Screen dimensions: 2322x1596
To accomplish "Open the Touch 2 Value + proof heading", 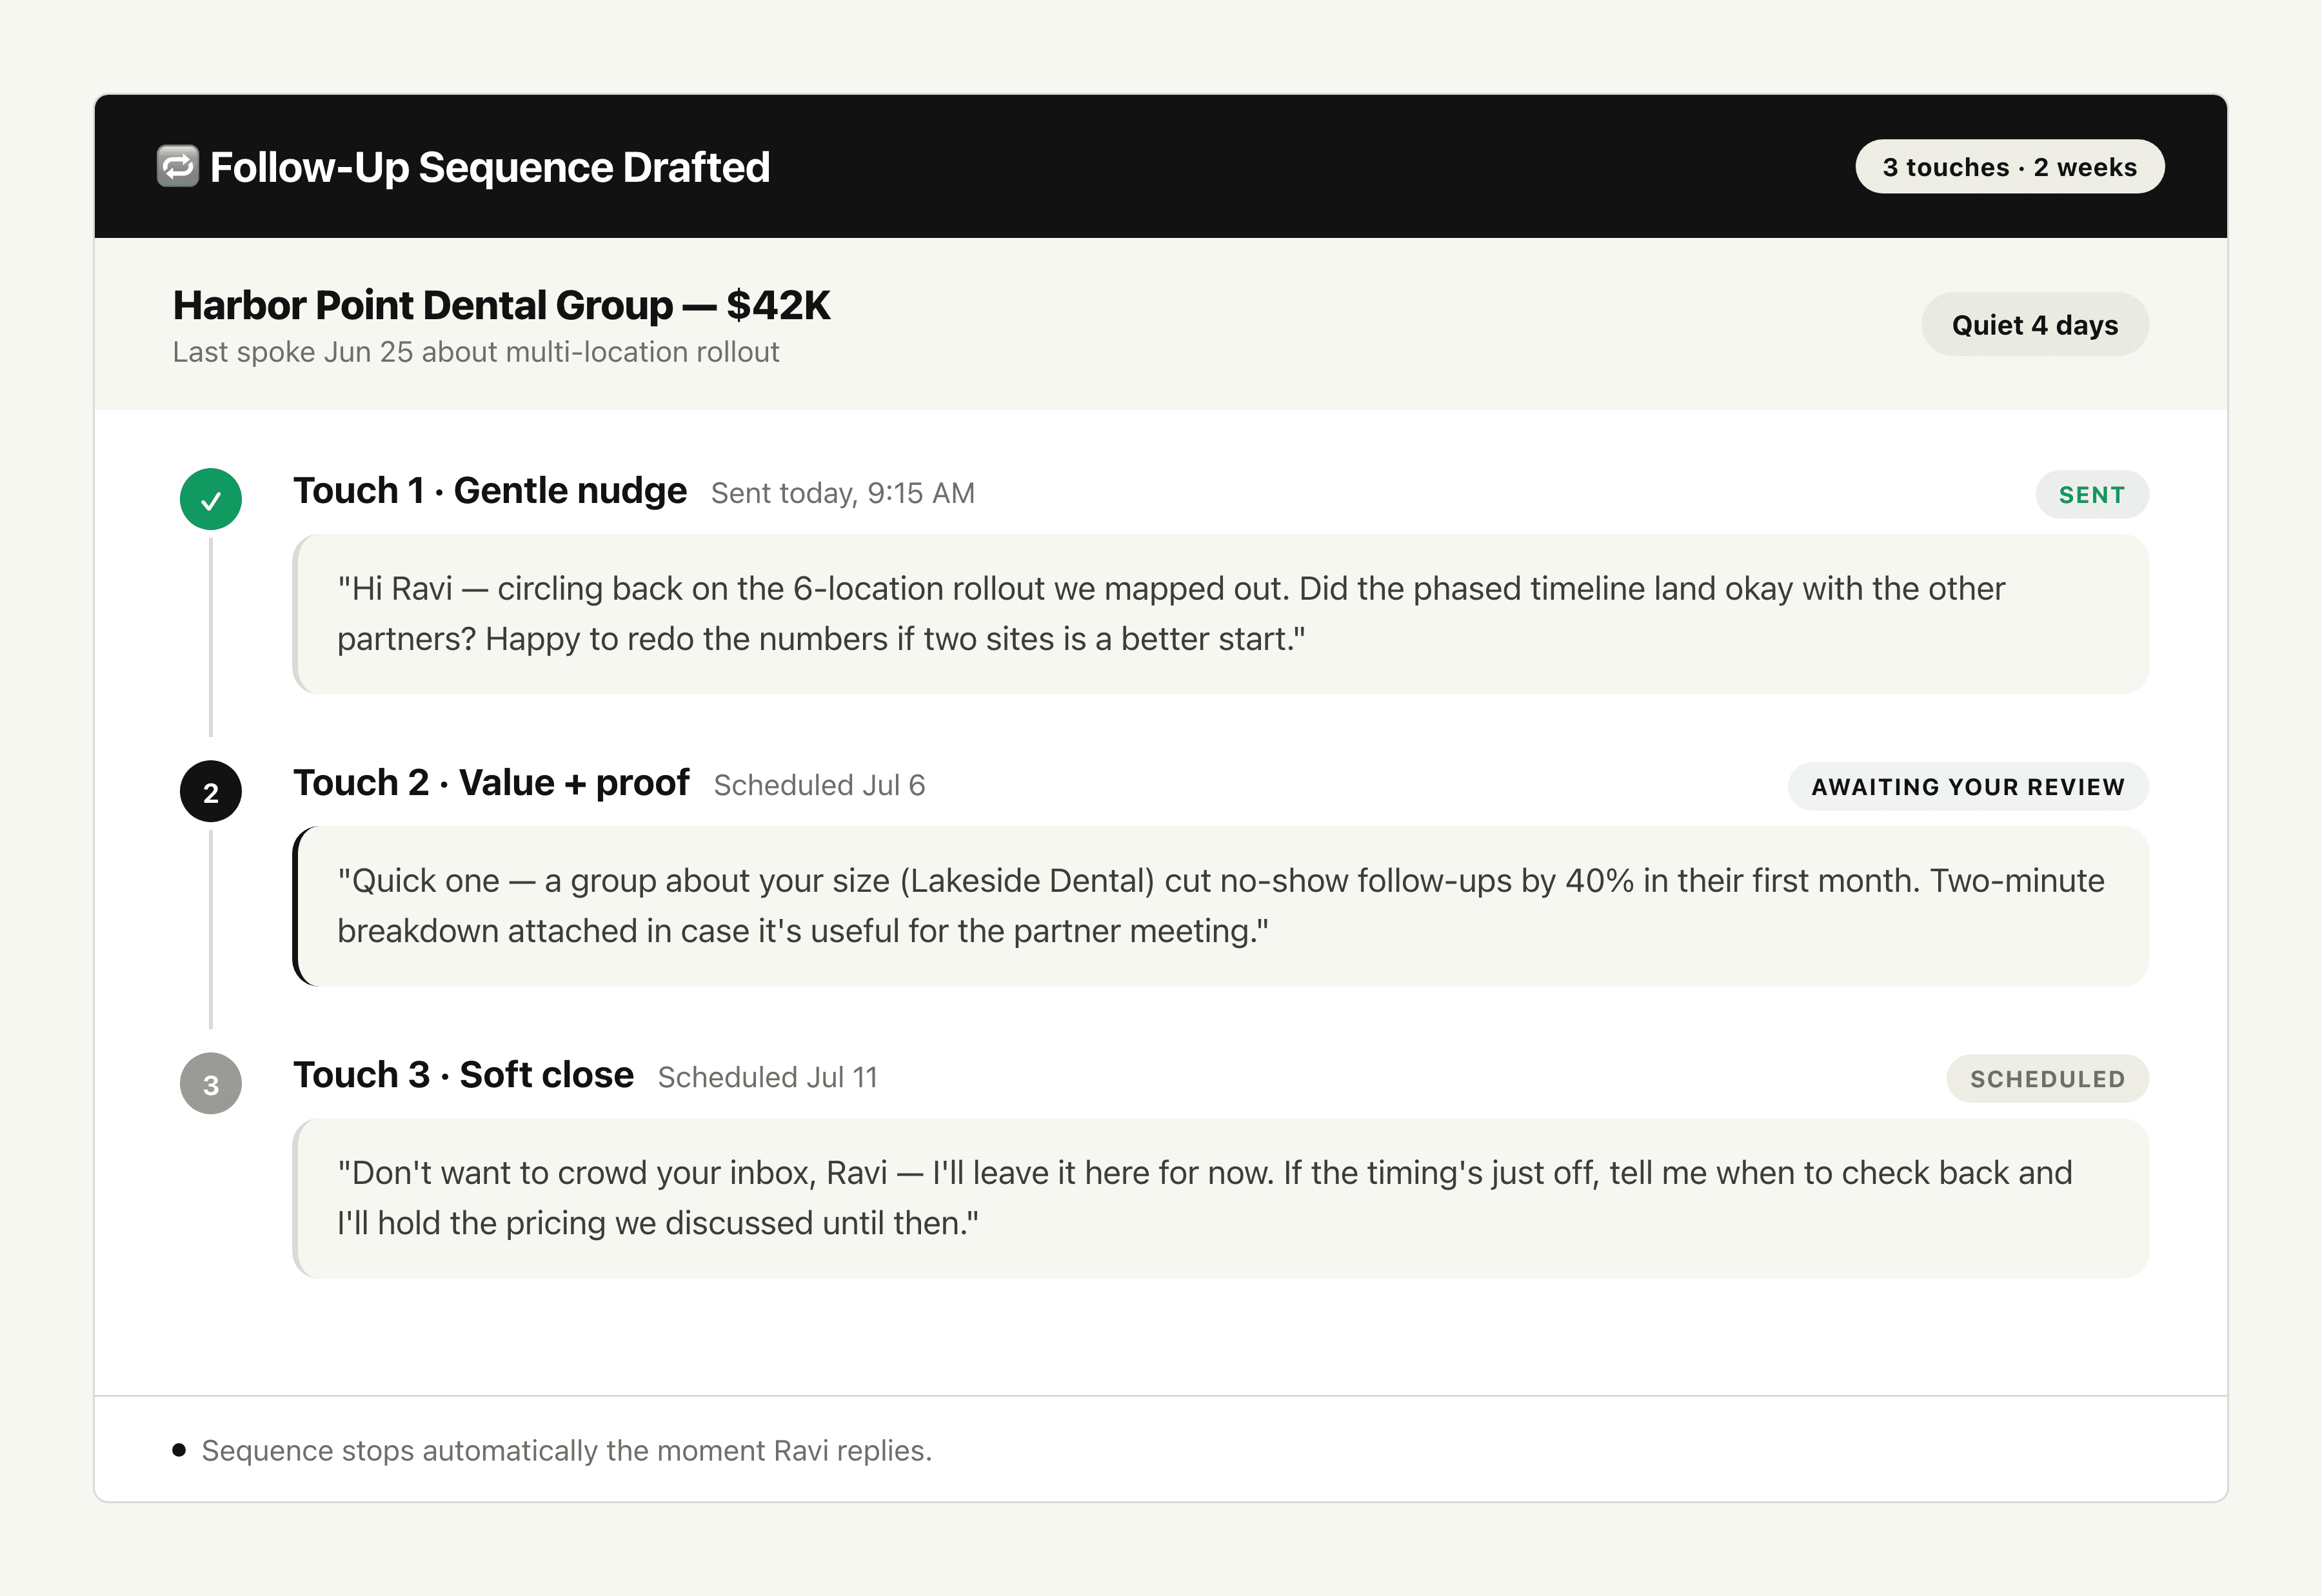I will coord(491,783).
